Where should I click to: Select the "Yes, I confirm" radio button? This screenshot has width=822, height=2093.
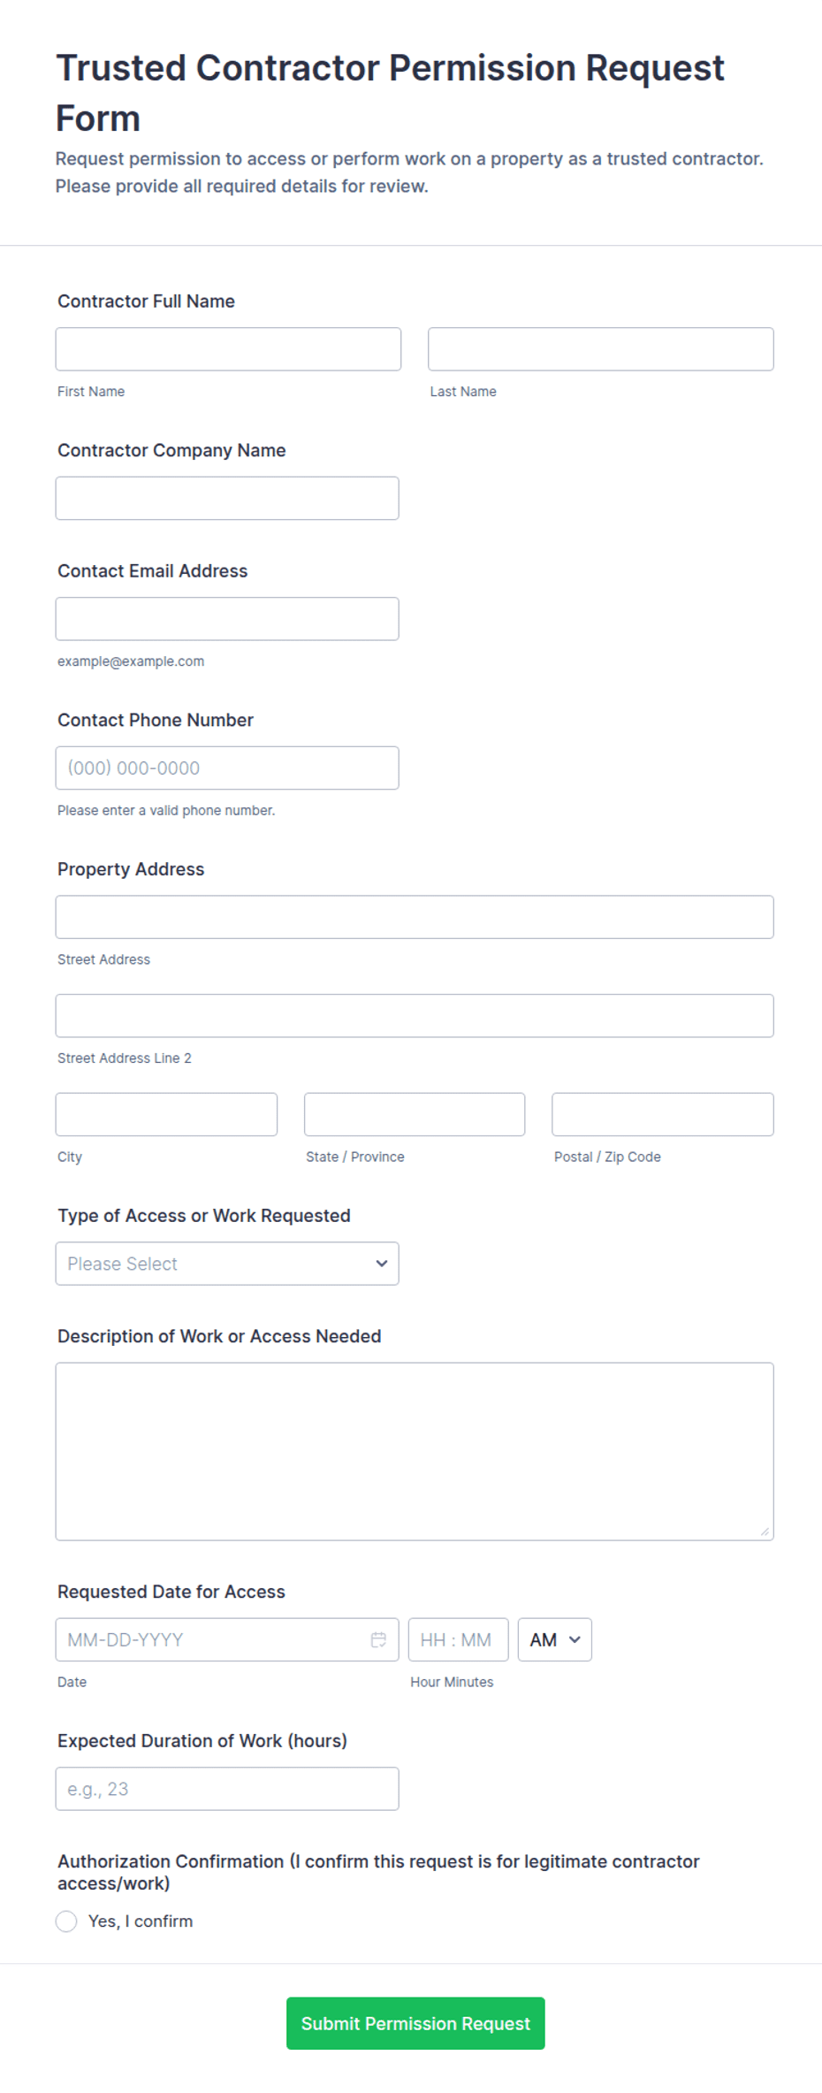tap(66, 1921)
